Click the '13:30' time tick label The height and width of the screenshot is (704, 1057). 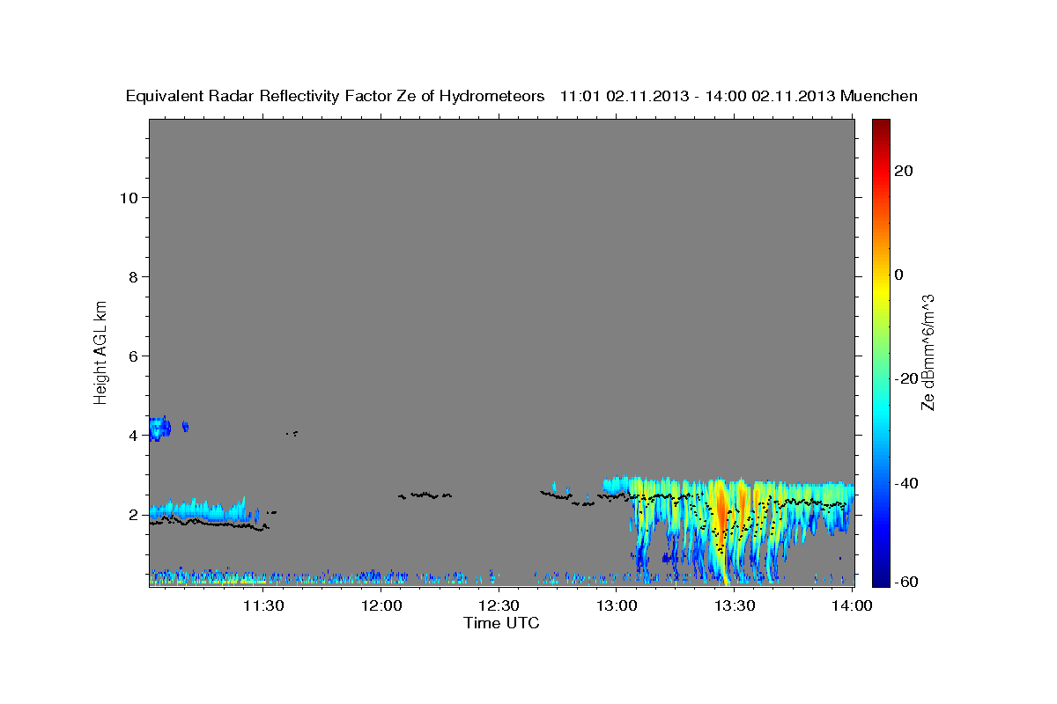point(735,605)
